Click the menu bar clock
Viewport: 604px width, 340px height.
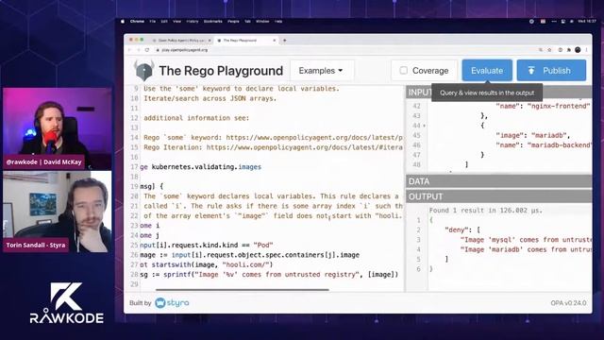[x=587, y=22]
